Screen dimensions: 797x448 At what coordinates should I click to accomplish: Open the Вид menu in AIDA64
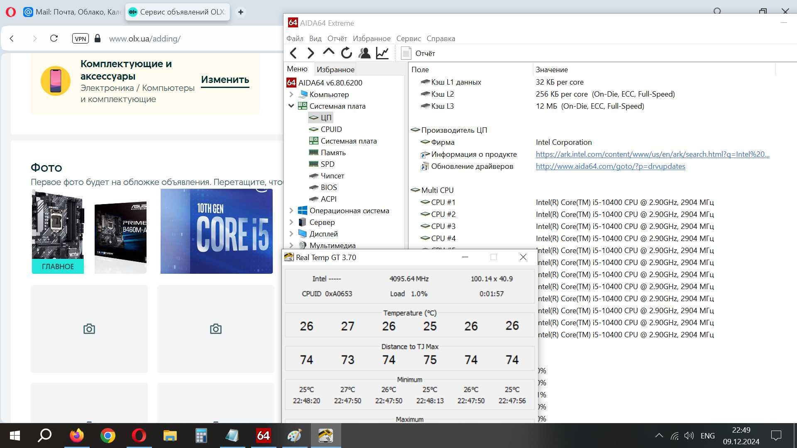click(x=315, y=38)
